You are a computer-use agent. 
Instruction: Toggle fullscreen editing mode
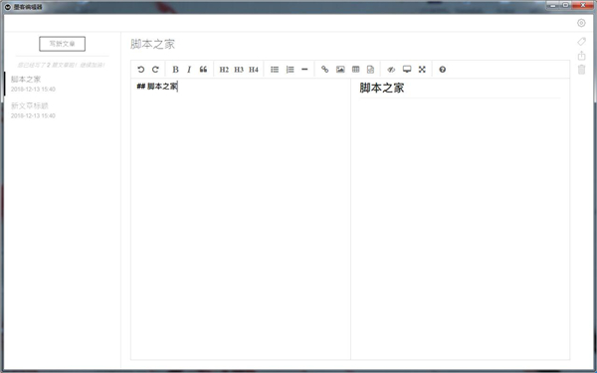point(422,70)
